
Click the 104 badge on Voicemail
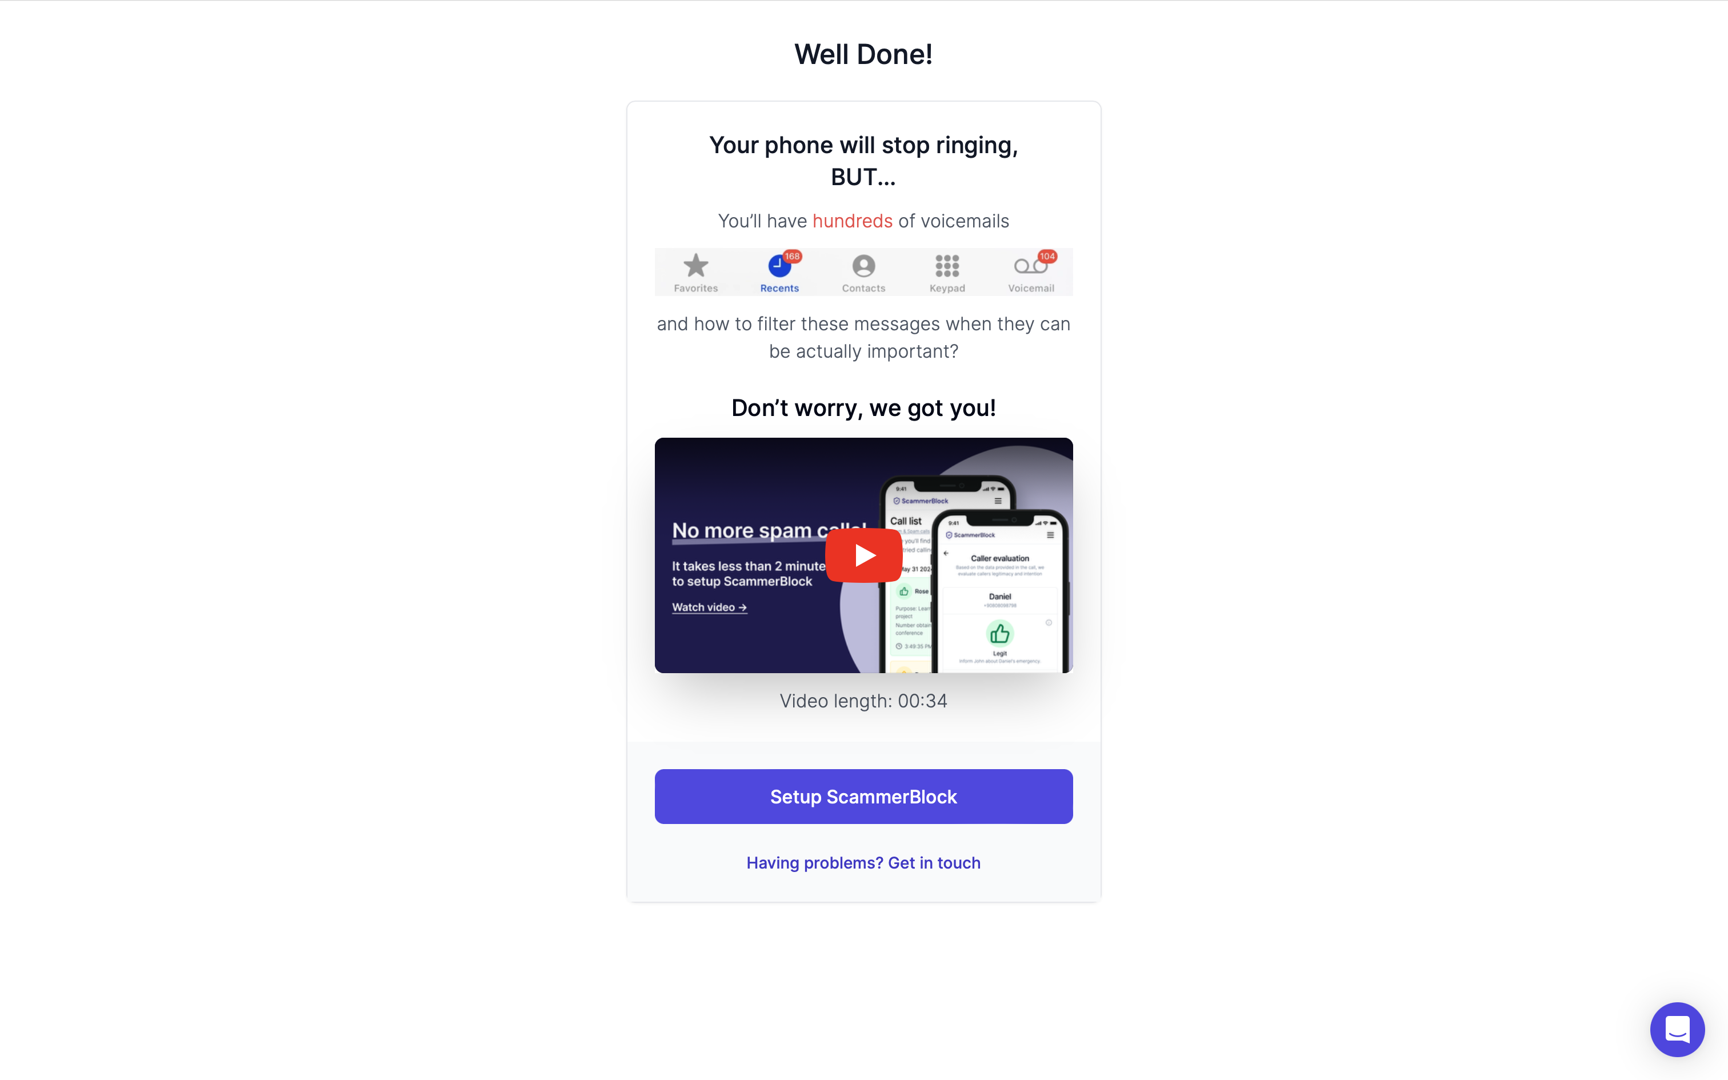tap(1047, 257)
